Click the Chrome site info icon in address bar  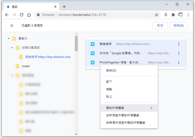(38, 15)
